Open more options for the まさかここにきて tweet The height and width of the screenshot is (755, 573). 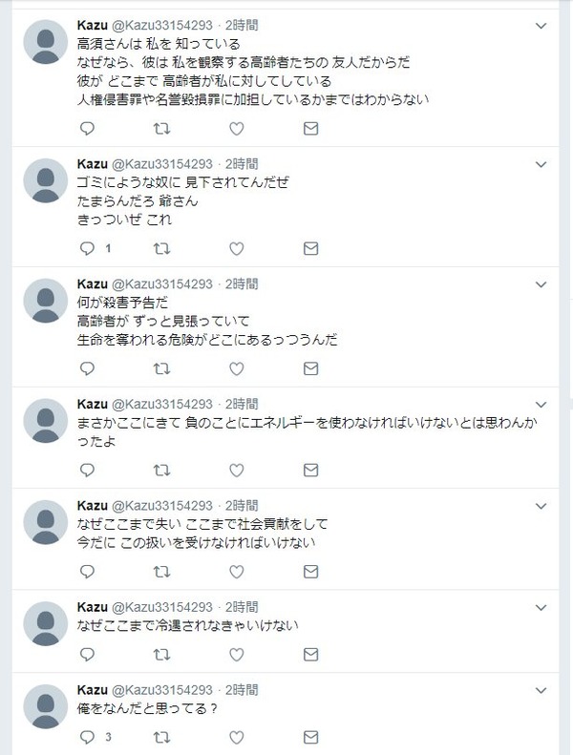pos(541,405)
